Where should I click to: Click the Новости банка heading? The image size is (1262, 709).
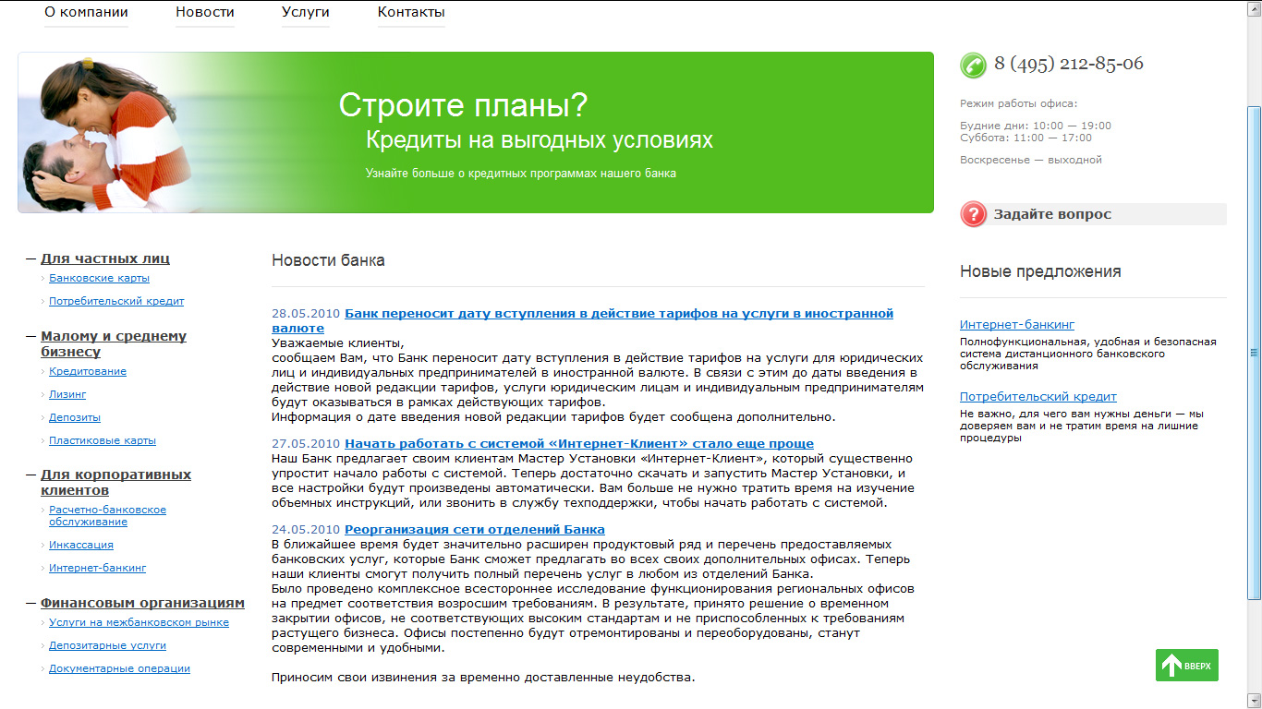[x=328, y=260]
